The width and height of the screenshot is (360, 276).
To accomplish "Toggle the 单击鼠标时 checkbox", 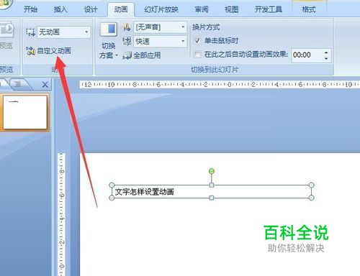I will tap(197, 41).
